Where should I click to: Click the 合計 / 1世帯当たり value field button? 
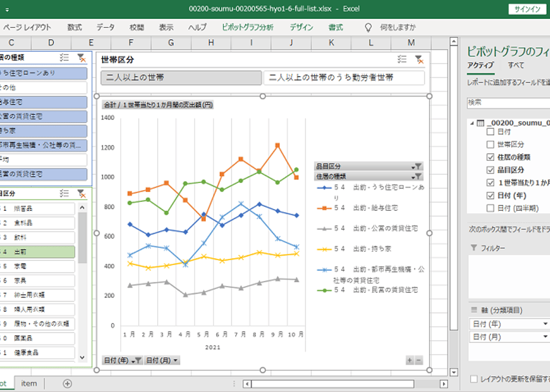click(x=158, y=105)
